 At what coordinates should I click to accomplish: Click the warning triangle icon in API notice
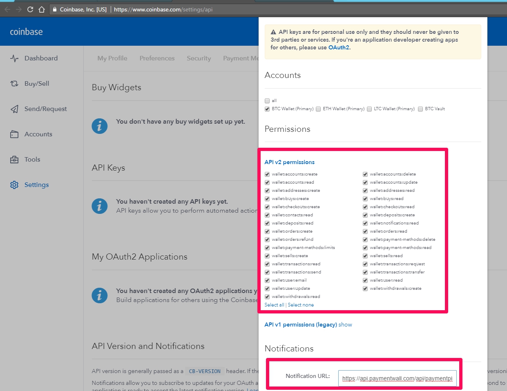click(273, 32)
